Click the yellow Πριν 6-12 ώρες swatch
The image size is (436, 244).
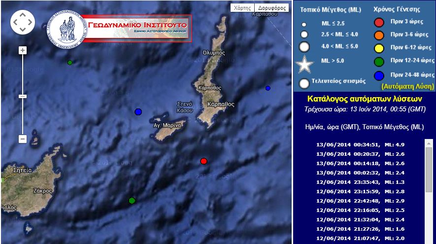(379, 48)
